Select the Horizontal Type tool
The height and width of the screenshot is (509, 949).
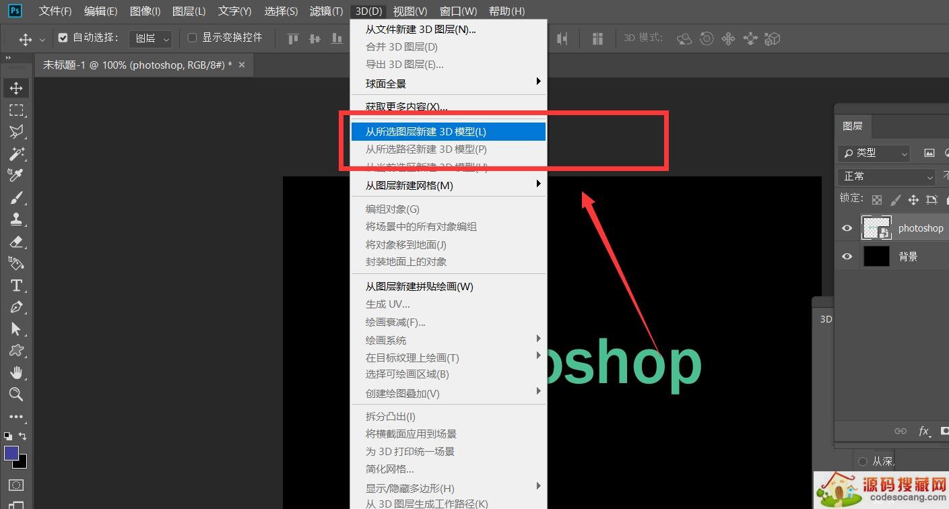coord(16,285)
